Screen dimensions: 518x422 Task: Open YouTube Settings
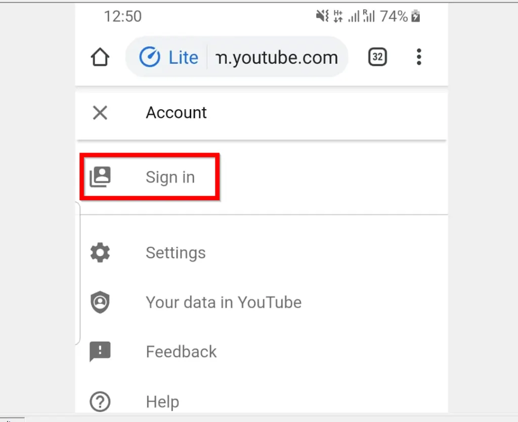point(176,252)
